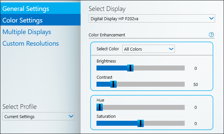Click the Contrast slider handle
This screenshot has height=134, width=224.
click(x=113, y=84)
